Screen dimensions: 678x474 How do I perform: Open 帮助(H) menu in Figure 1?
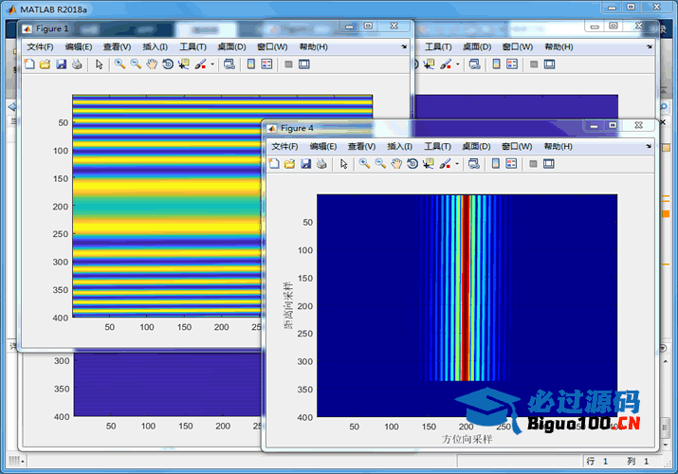[x=314, y=46]
